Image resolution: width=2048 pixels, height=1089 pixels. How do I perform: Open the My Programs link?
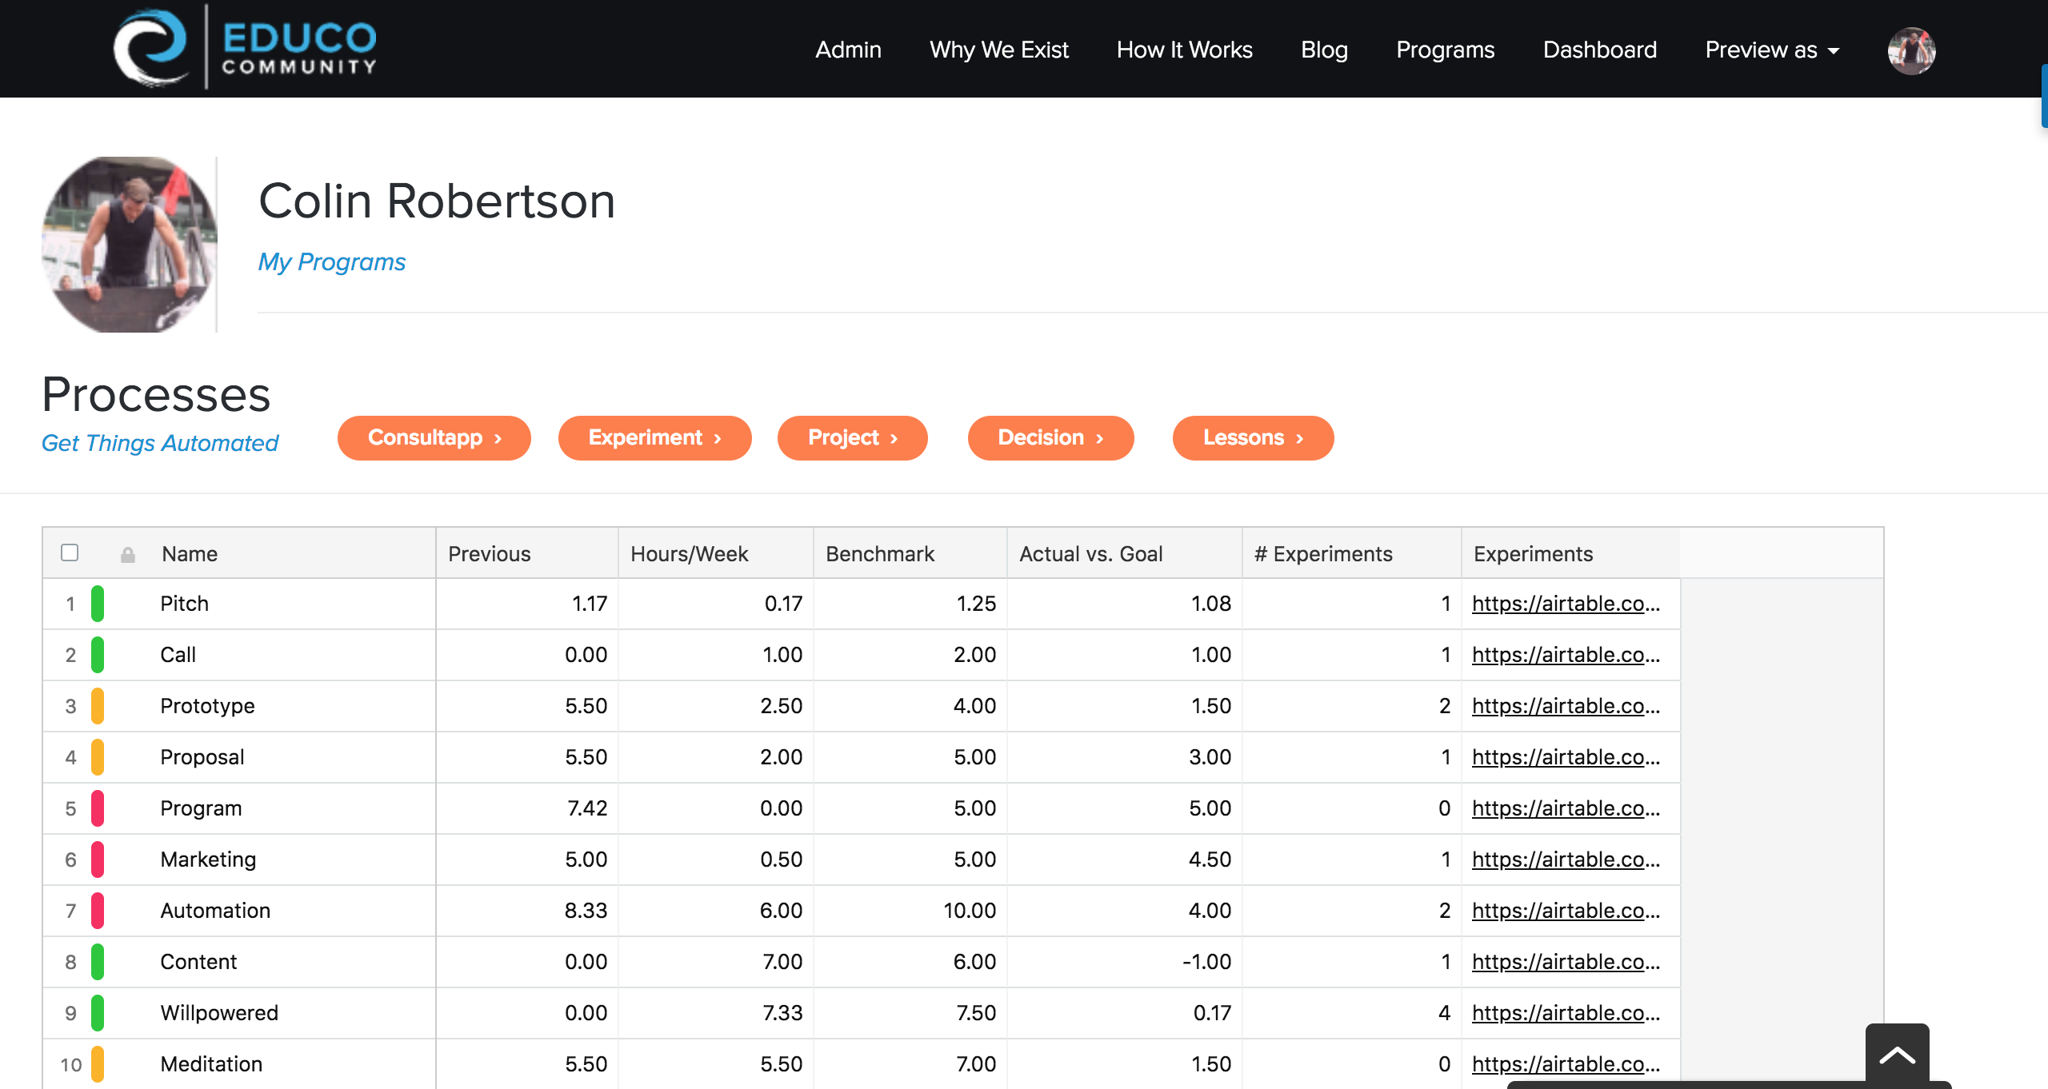[x=331, y=262]
